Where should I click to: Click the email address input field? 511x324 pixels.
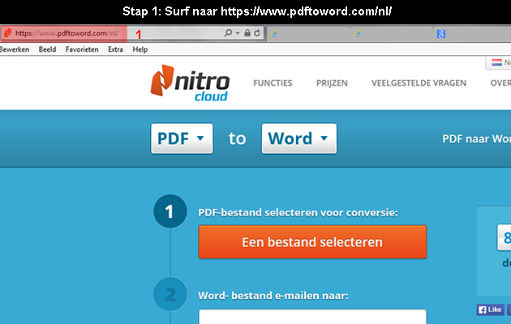tap(312, 317)
